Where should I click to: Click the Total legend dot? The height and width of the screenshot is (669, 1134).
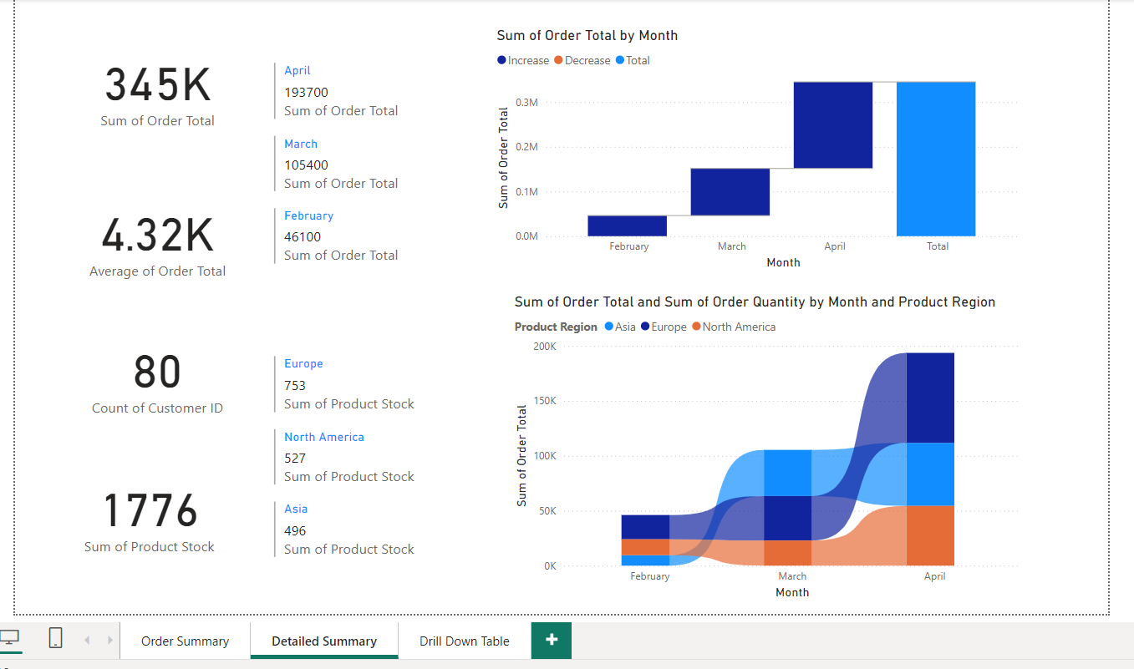tap(619, 60)
